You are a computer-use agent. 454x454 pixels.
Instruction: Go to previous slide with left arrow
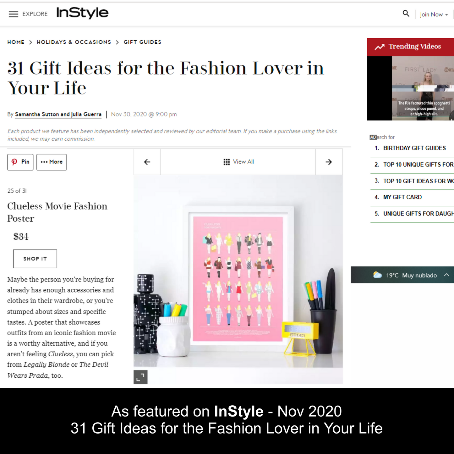click(147, 162)
